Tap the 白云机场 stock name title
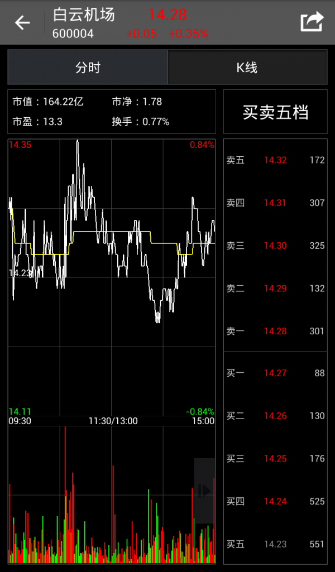335x572 pixels. click(84, 15)
